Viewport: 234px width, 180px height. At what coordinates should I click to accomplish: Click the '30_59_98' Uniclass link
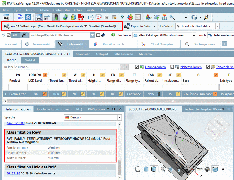[13, 173]
